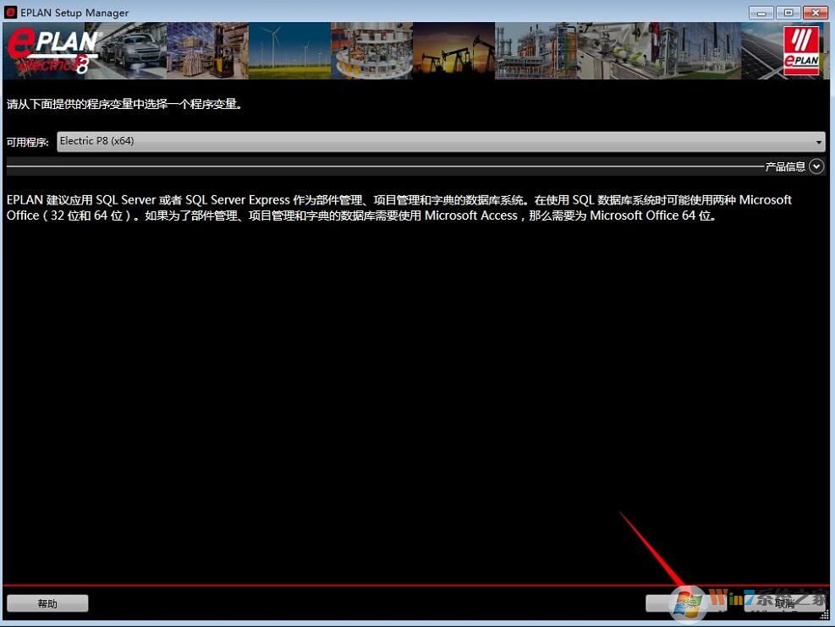The height and width of the screenshot is (627, 835).
Task: Click the circled chevron next to 产品信息
Action: coord(816,166)
